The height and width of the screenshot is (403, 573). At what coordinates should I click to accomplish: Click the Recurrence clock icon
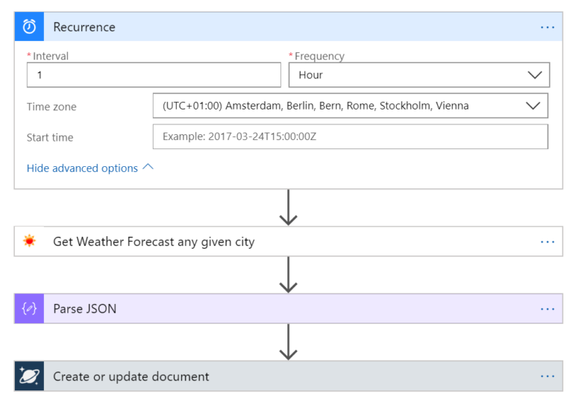pyautogui.click(x=29, y=27)
